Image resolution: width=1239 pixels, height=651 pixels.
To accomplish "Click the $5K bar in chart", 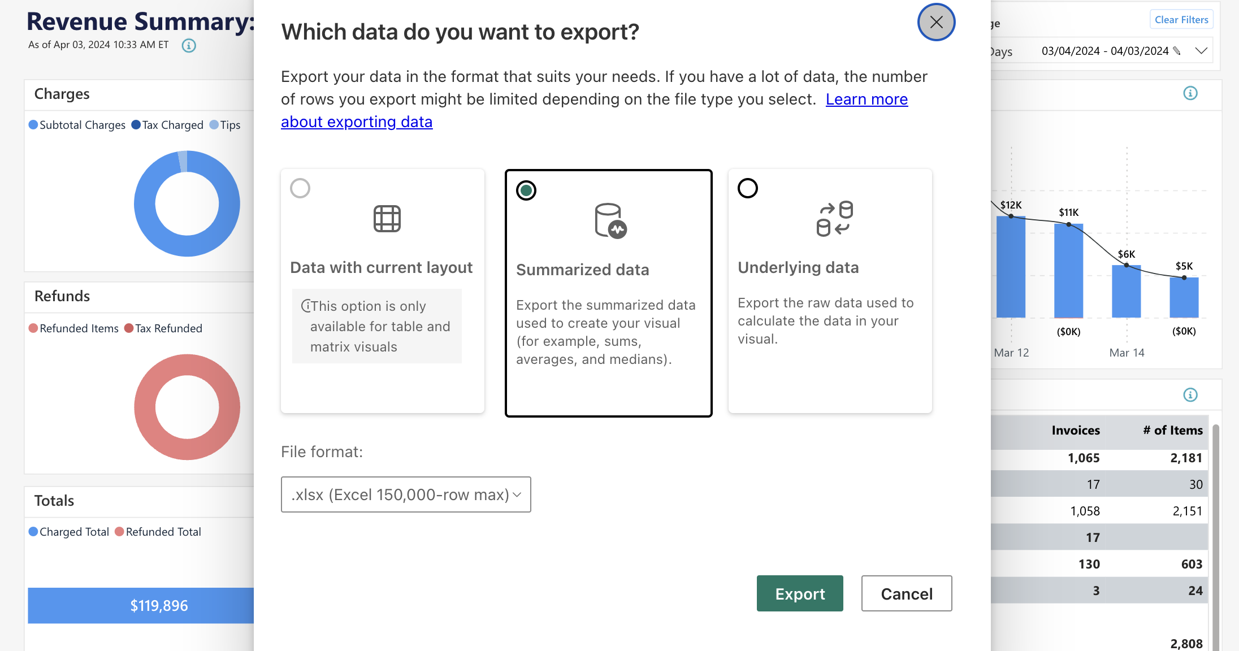I will (x=1184, y=297).
